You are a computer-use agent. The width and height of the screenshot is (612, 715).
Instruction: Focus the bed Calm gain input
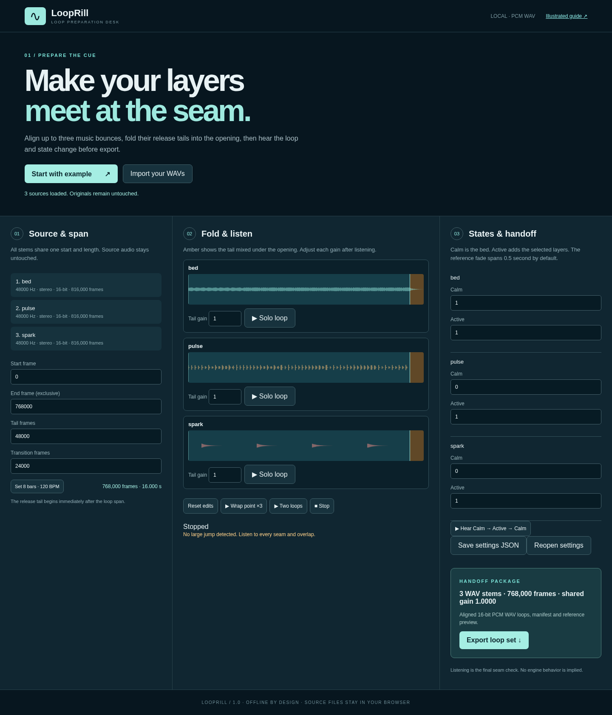tap(526, 303)
